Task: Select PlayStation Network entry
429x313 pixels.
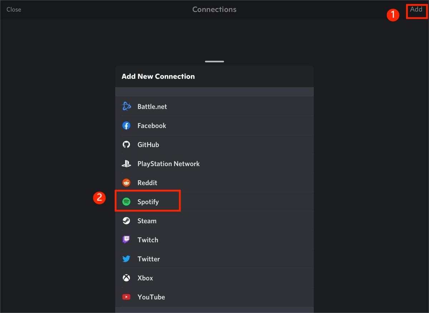Action: coord(214,164)
